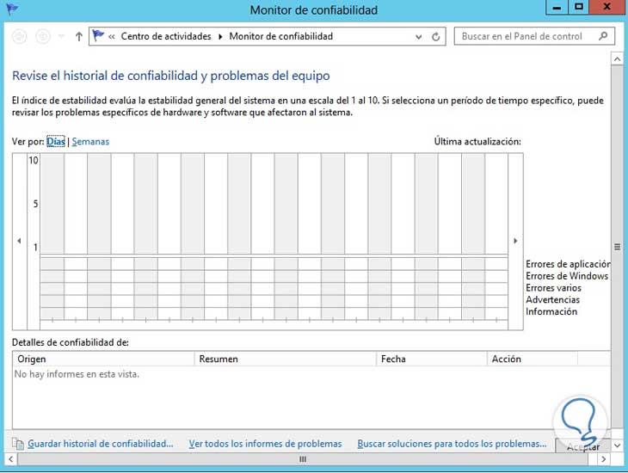Click the magnifier search icon
The height and width of the screenshot is (473, 628).
point(603,36)
